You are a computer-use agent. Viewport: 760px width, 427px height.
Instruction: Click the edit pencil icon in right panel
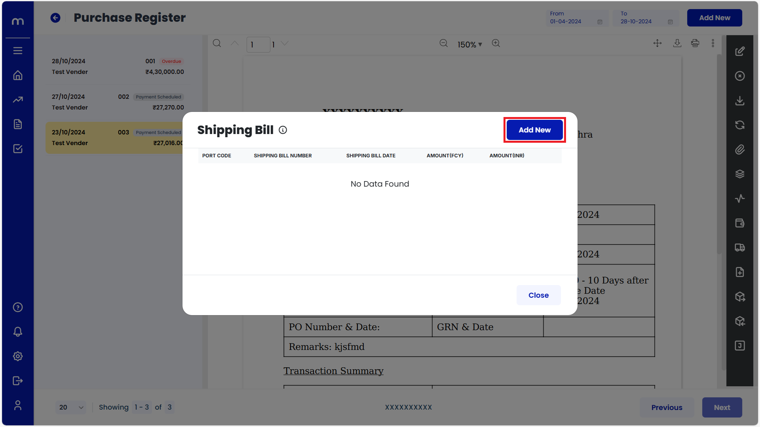[740, 51]
